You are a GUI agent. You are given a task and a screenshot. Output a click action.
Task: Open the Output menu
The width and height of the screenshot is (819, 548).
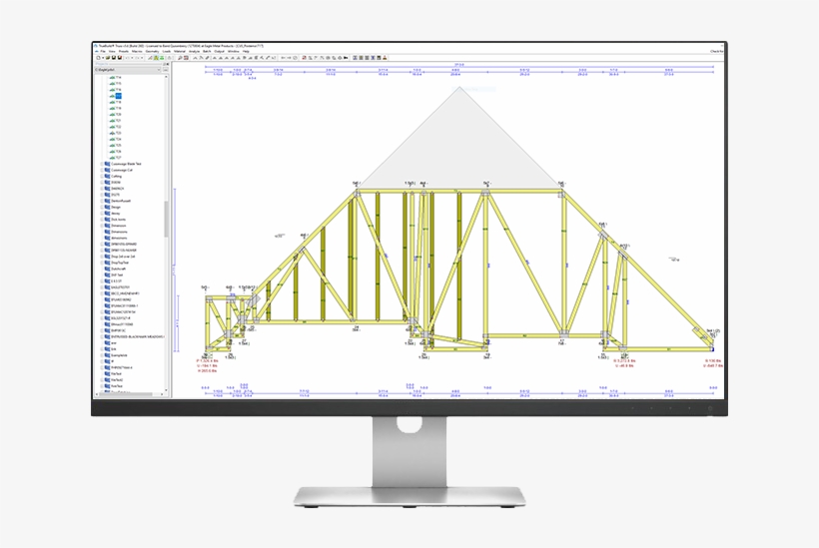(x=220, y=52)
